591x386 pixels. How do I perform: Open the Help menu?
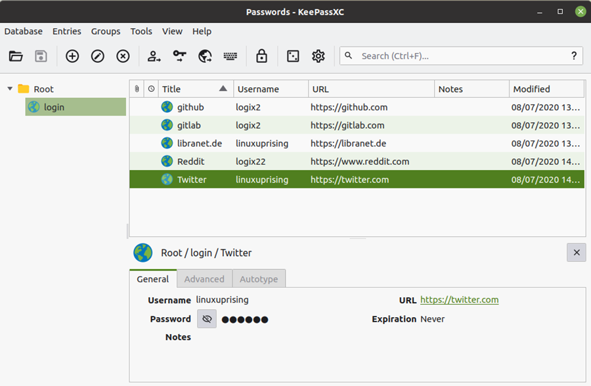click(202, 32)
